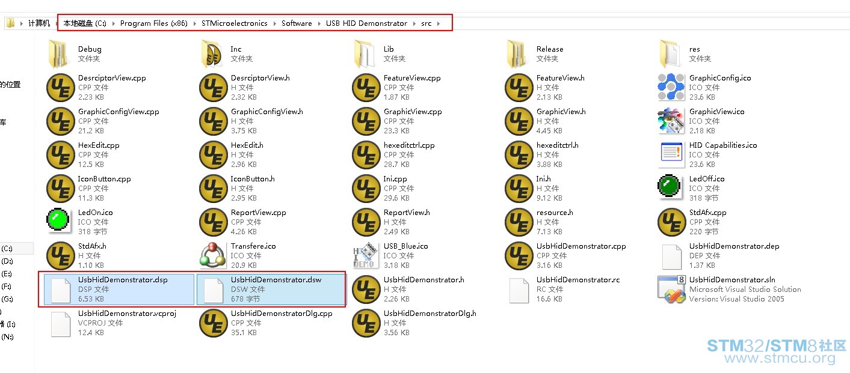Select the LedOn.ico bright green icon

coord(58,220)
